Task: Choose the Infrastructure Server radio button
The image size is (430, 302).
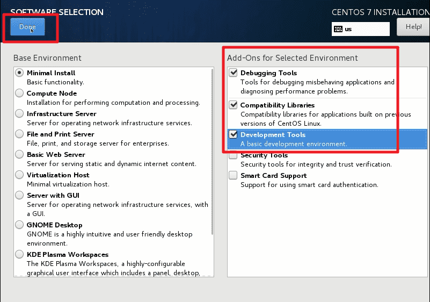Action: point(19,113)
